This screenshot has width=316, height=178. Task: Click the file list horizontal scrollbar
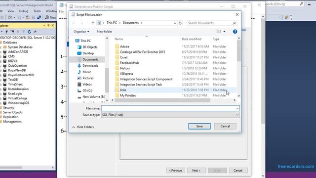162,100
